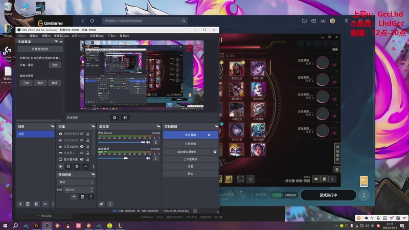Open the 渐变 transition dropdown
409x230 pixels.
tap(75, 182)
